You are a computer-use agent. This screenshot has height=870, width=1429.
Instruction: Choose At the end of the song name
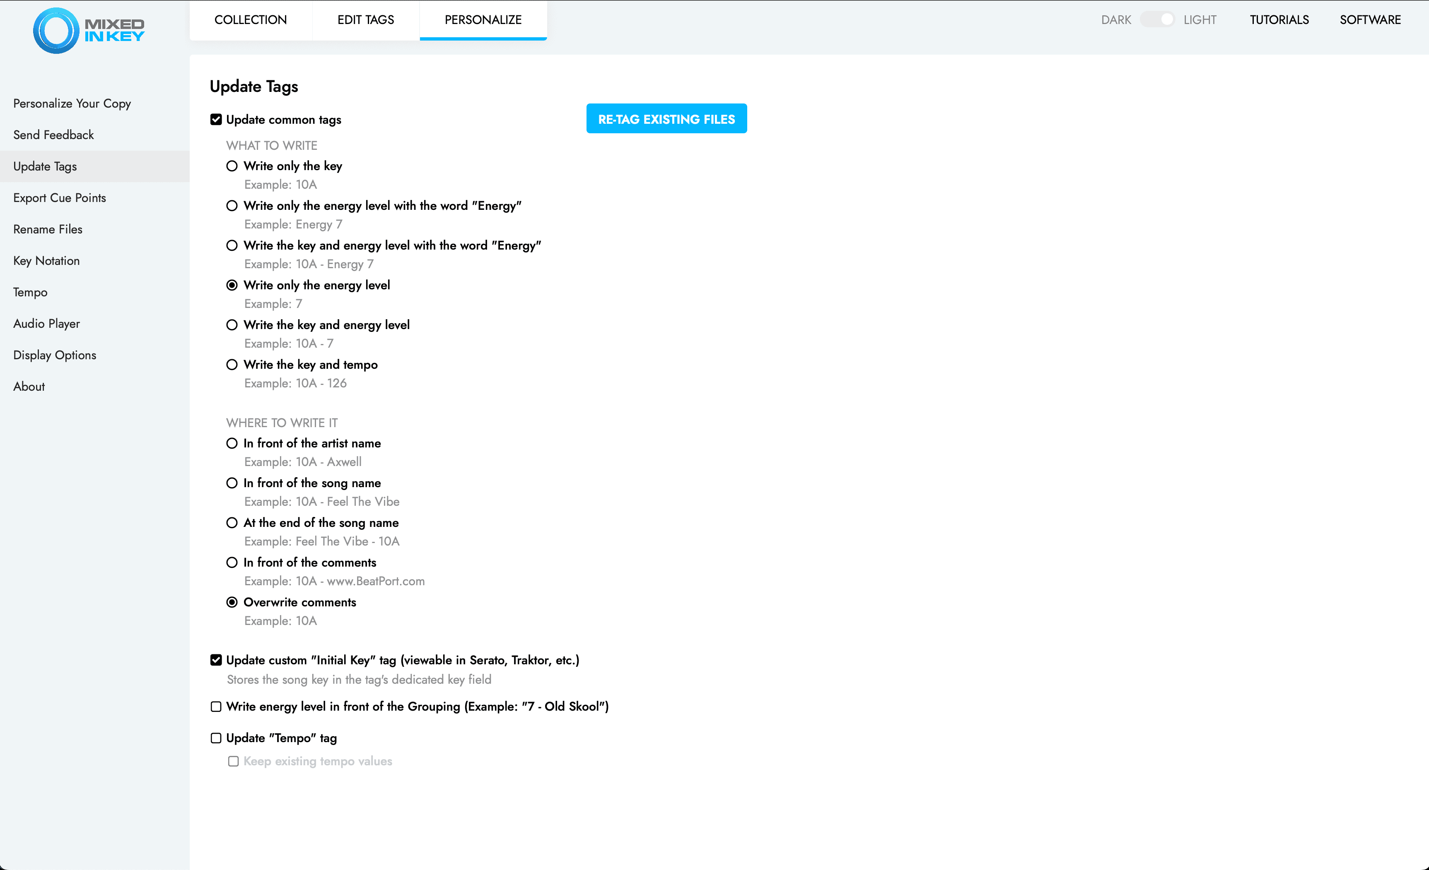point(232,523)
